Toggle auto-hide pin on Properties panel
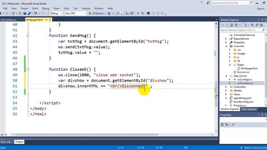This screenshot has height=150, width=267. 262,115
